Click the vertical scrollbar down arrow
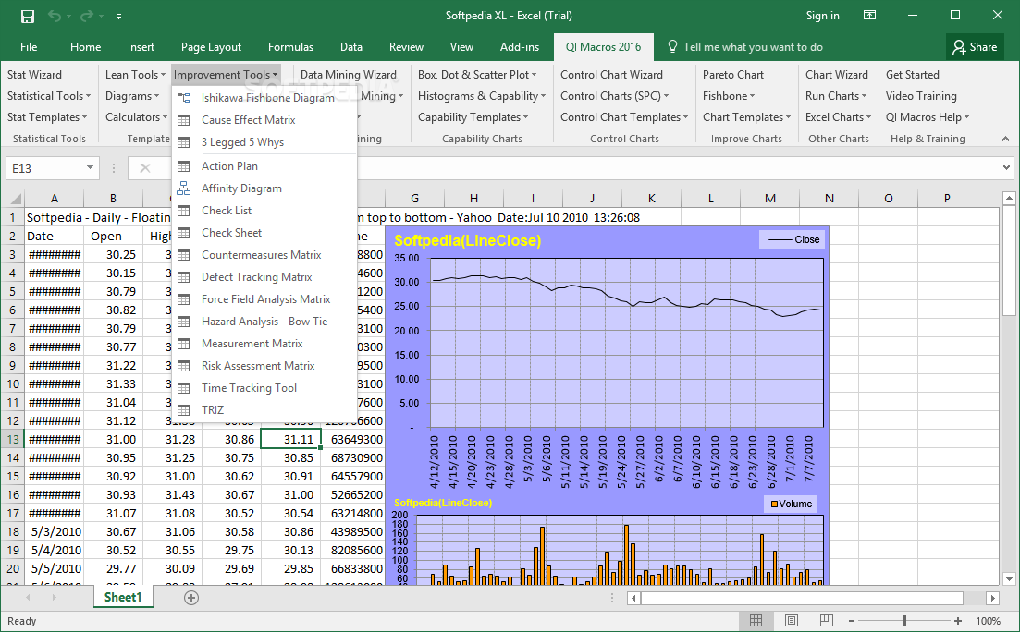 tap(1009, 578)
